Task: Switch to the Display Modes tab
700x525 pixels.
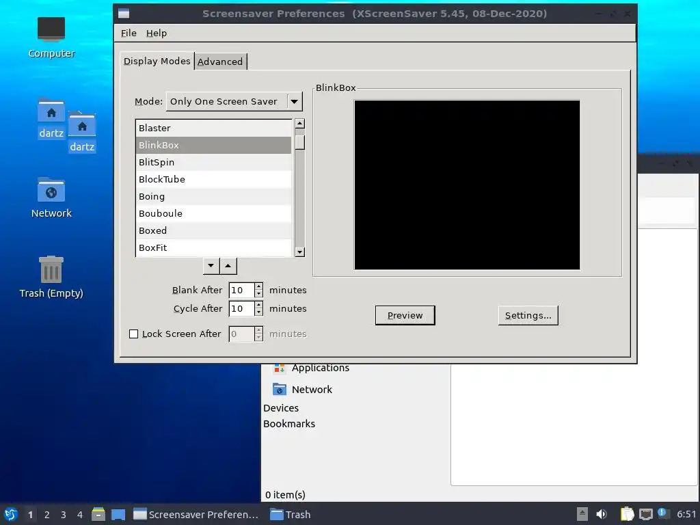Action: (x=157, y=61)
